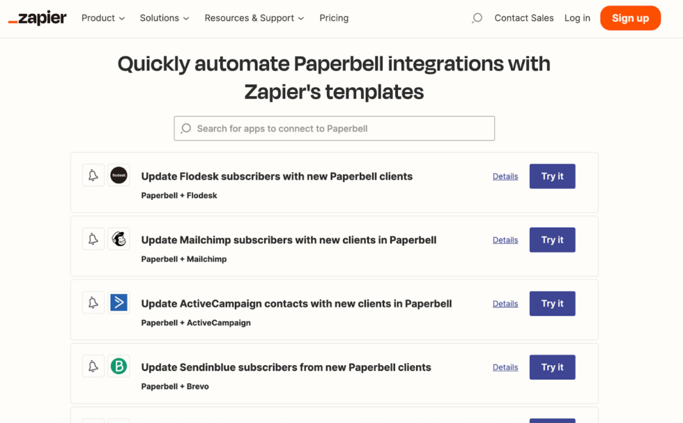Screen dimensions: 683x423
Task: Click the Zapier logo
Action: pyautogui.click(x=37, y=18)
